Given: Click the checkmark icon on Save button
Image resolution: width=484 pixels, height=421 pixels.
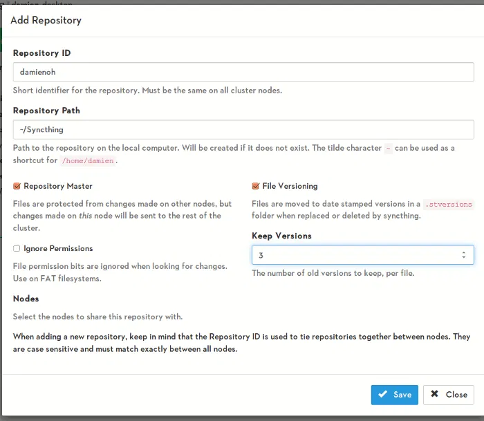Looking at the screenshot, I should pos(383,395).
